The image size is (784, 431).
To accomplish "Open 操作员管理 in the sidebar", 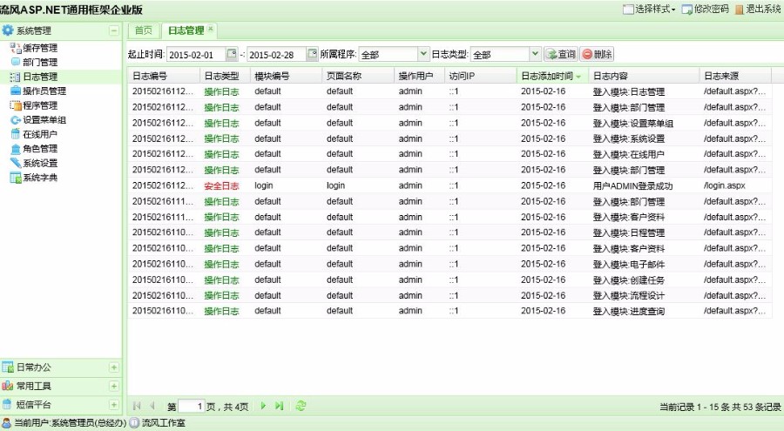I will (x=44, y=91).
